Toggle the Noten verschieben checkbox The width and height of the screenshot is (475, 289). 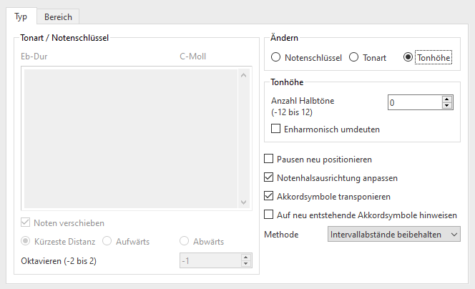click(x=26, y=222)
